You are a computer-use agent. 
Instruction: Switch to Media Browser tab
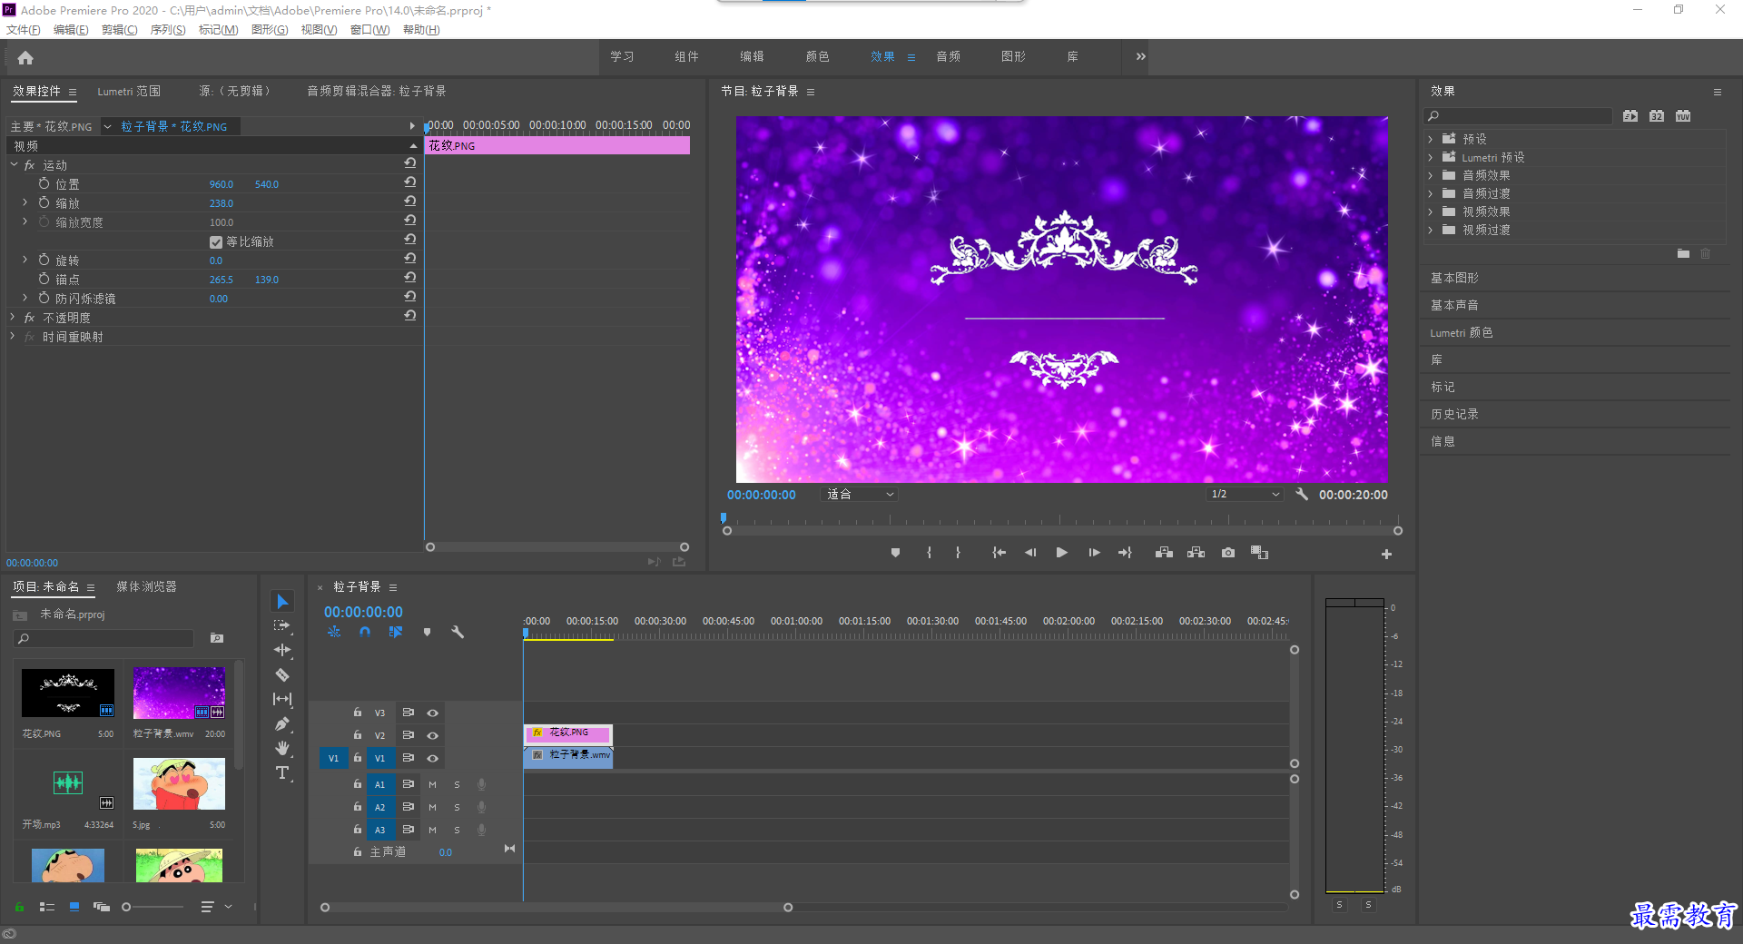146,587
